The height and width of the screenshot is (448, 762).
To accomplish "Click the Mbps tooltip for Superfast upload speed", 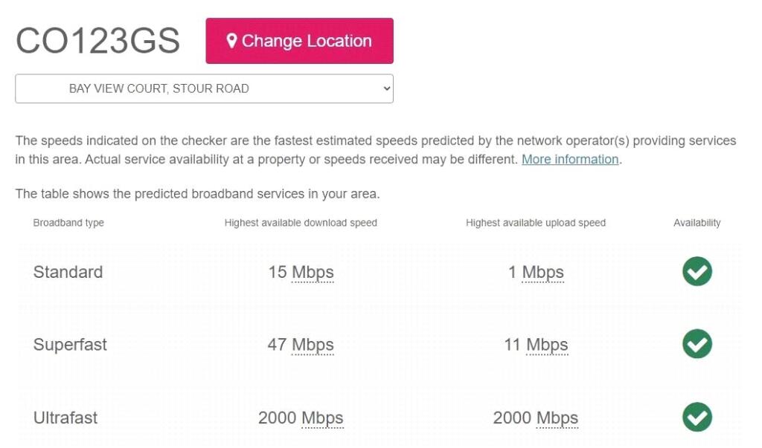I will coord(549,345).
